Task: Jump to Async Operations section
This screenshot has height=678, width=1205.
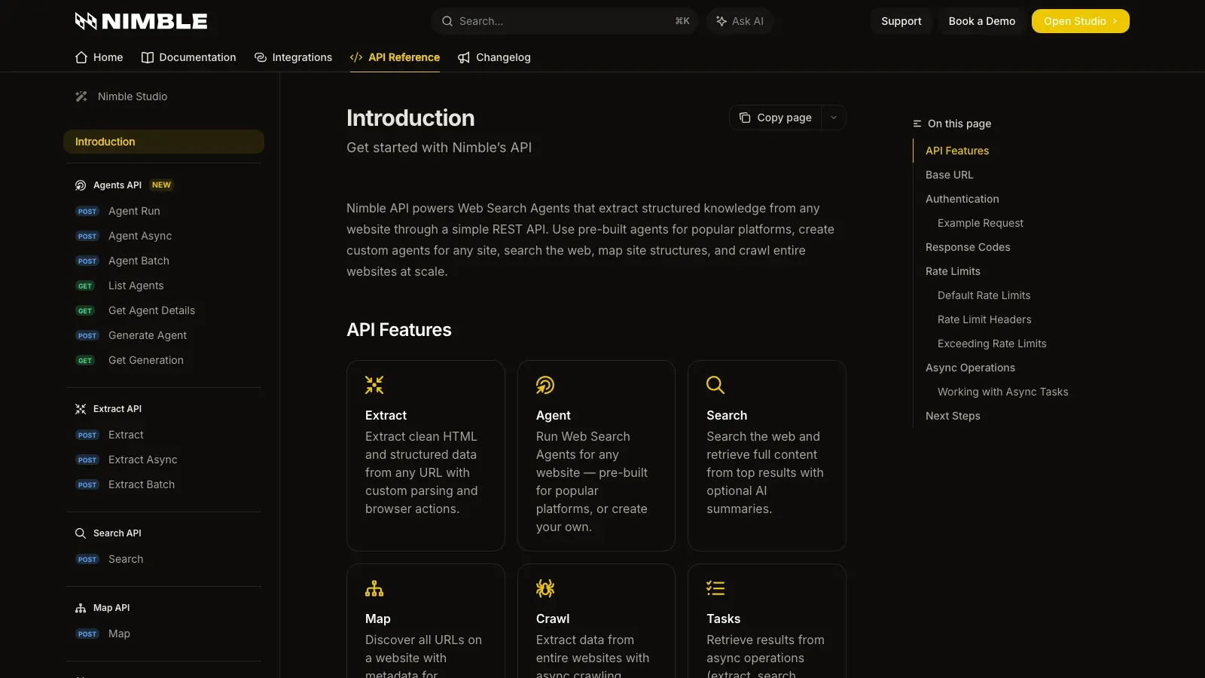Action: pyautogui.click(x=970, y=368)
